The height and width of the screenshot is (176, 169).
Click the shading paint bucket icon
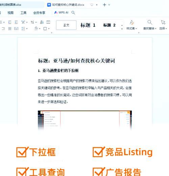[x=36, y=29]
